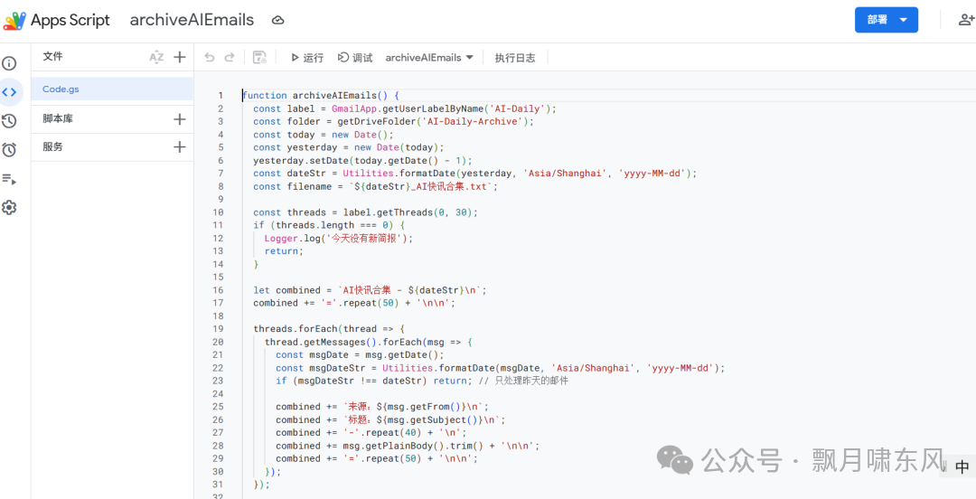Add a library next to 脚本库
This screenshot has width=976, height=499.
tap(179, 119)
